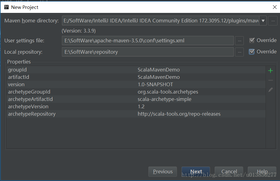Image resolution: width=280 pixels, height=181 pixels.
Task: Open browse button for User settings file
Action: coord(239,41)
